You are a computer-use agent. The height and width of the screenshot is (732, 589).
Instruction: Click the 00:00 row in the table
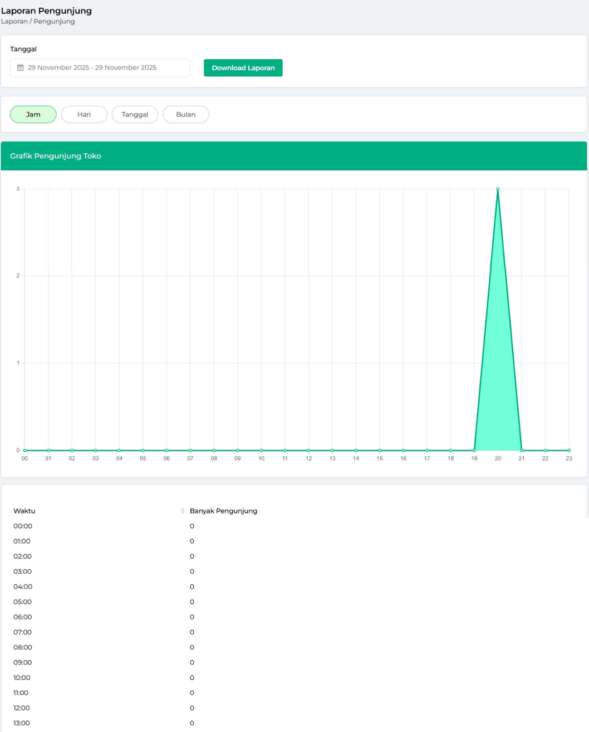tap(23, 526)
